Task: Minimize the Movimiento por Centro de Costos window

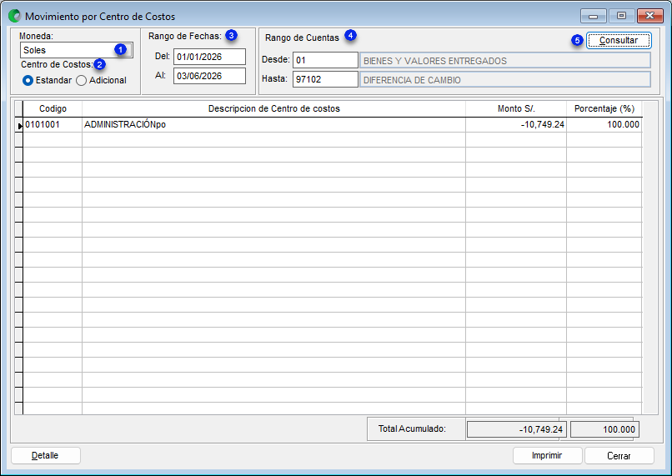Action: coord(593,16)
